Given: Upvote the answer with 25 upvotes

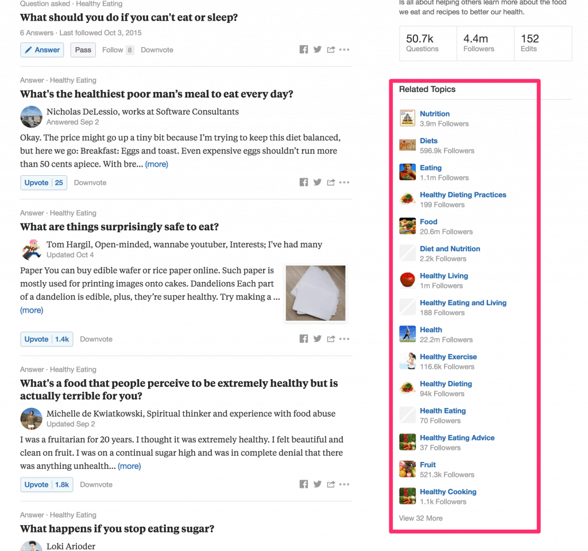Looking at the screenshot, I should (43, 183).
